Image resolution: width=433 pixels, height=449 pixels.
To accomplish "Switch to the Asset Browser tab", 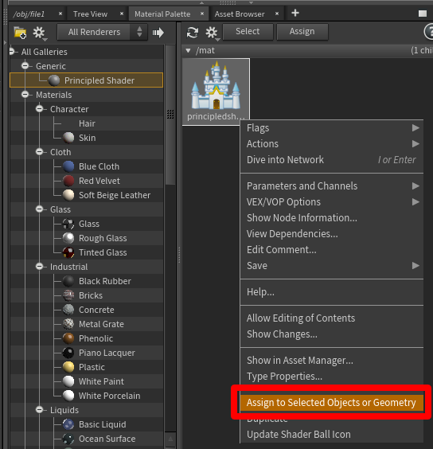I will (240, 14).
